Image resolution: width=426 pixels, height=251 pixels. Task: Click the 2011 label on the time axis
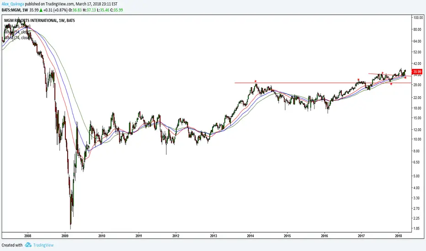tap(139, 236)
